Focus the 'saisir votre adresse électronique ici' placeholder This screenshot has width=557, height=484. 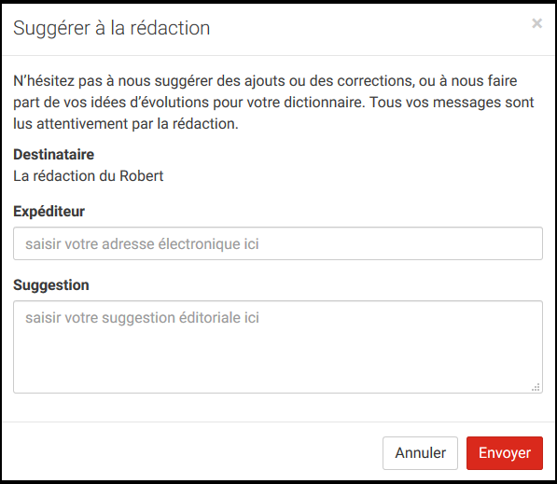point(142,244)
